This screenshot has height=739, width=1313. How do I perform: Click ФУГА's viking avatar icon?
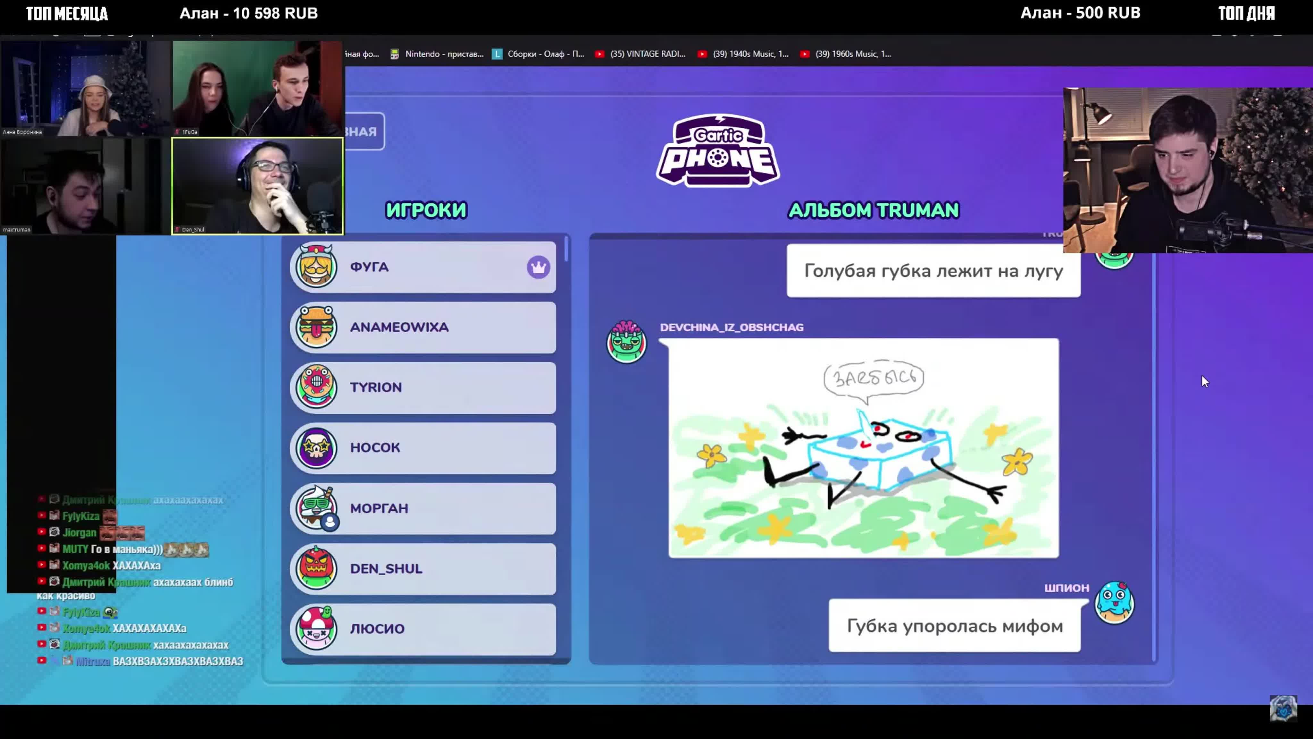[x=316, y=267]
